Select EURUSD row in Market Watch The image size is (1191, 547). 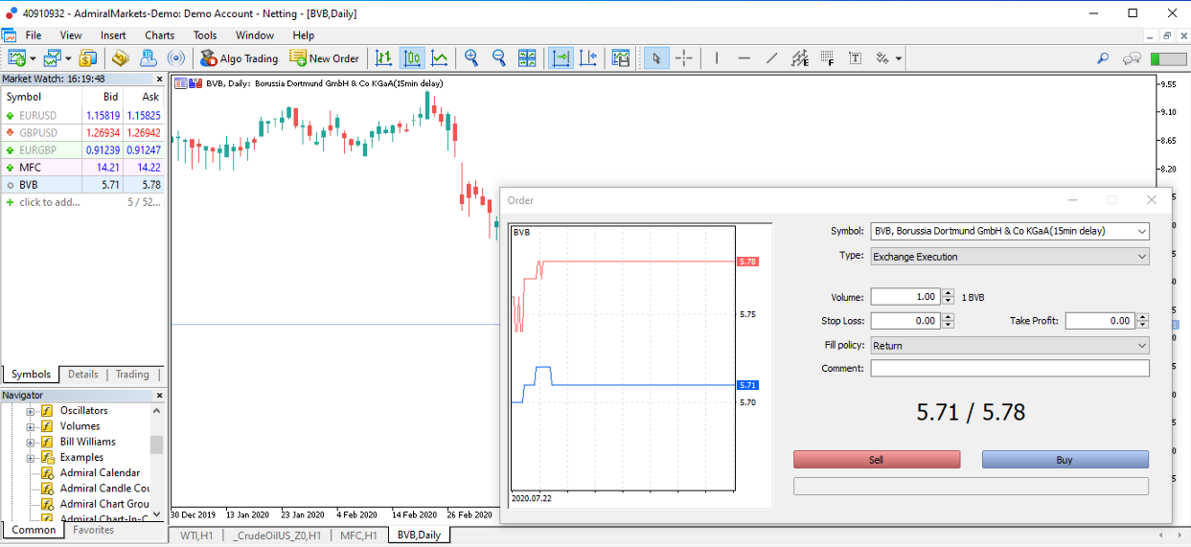click(82, 115)
